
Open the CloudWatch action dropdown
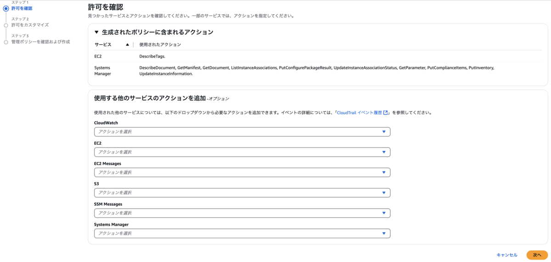(x=242, y=132)
